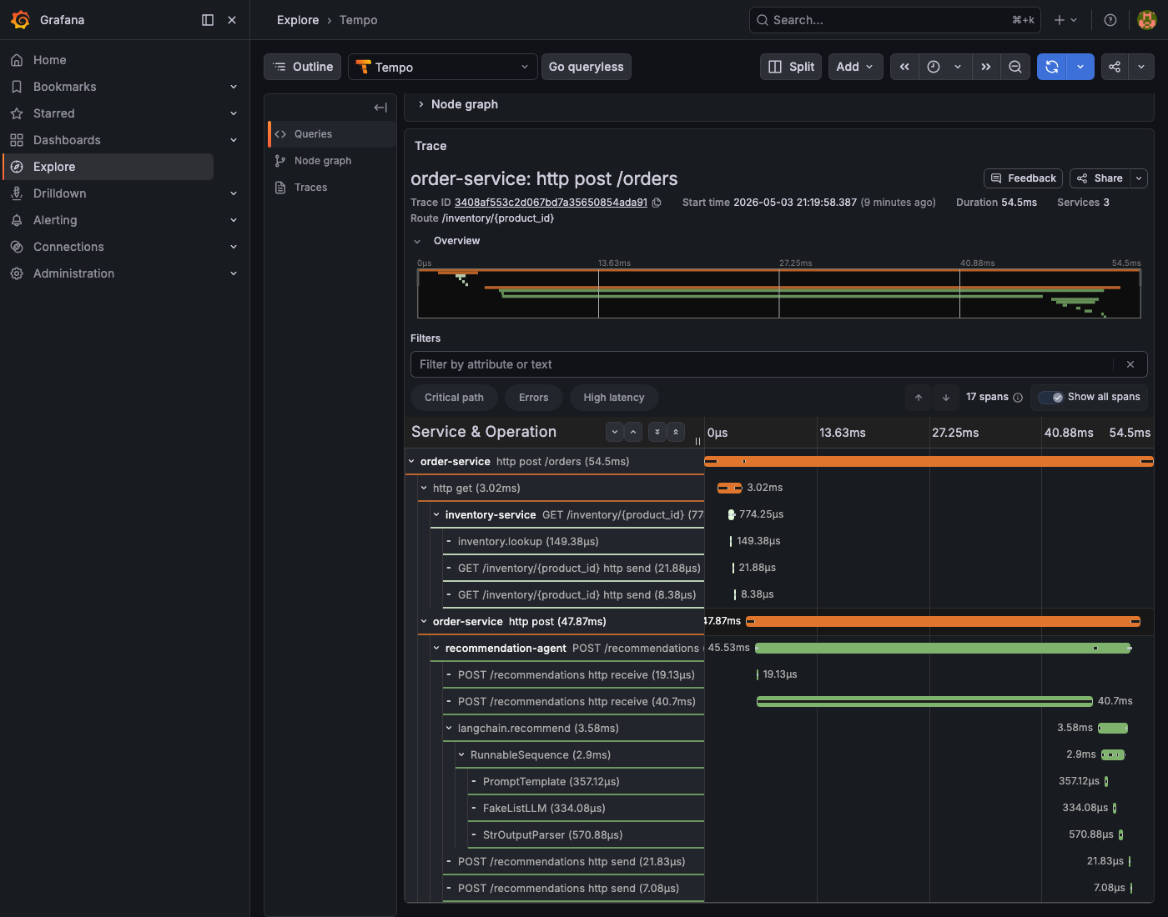Select the FakeListLLM span row

pos(586,809)
